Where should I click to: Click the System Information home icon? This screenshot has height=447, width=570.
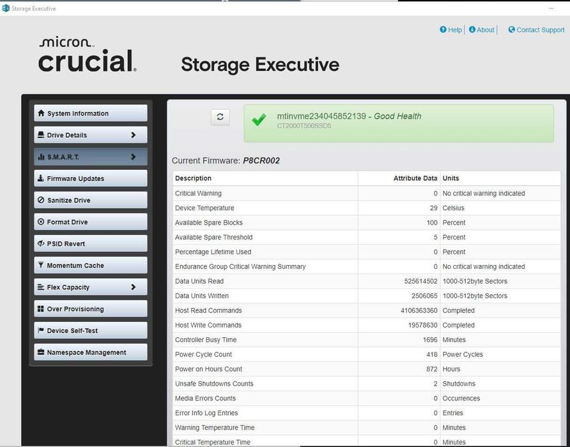[x=41, y=113]
